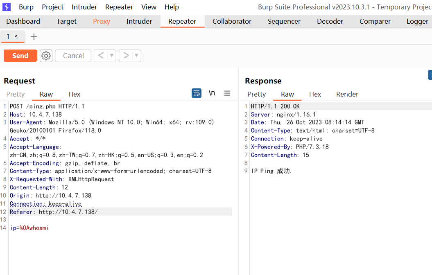Switch to the Intruder tool tab
The width and height of the screenshot is (432, 275).
[139, 21]
